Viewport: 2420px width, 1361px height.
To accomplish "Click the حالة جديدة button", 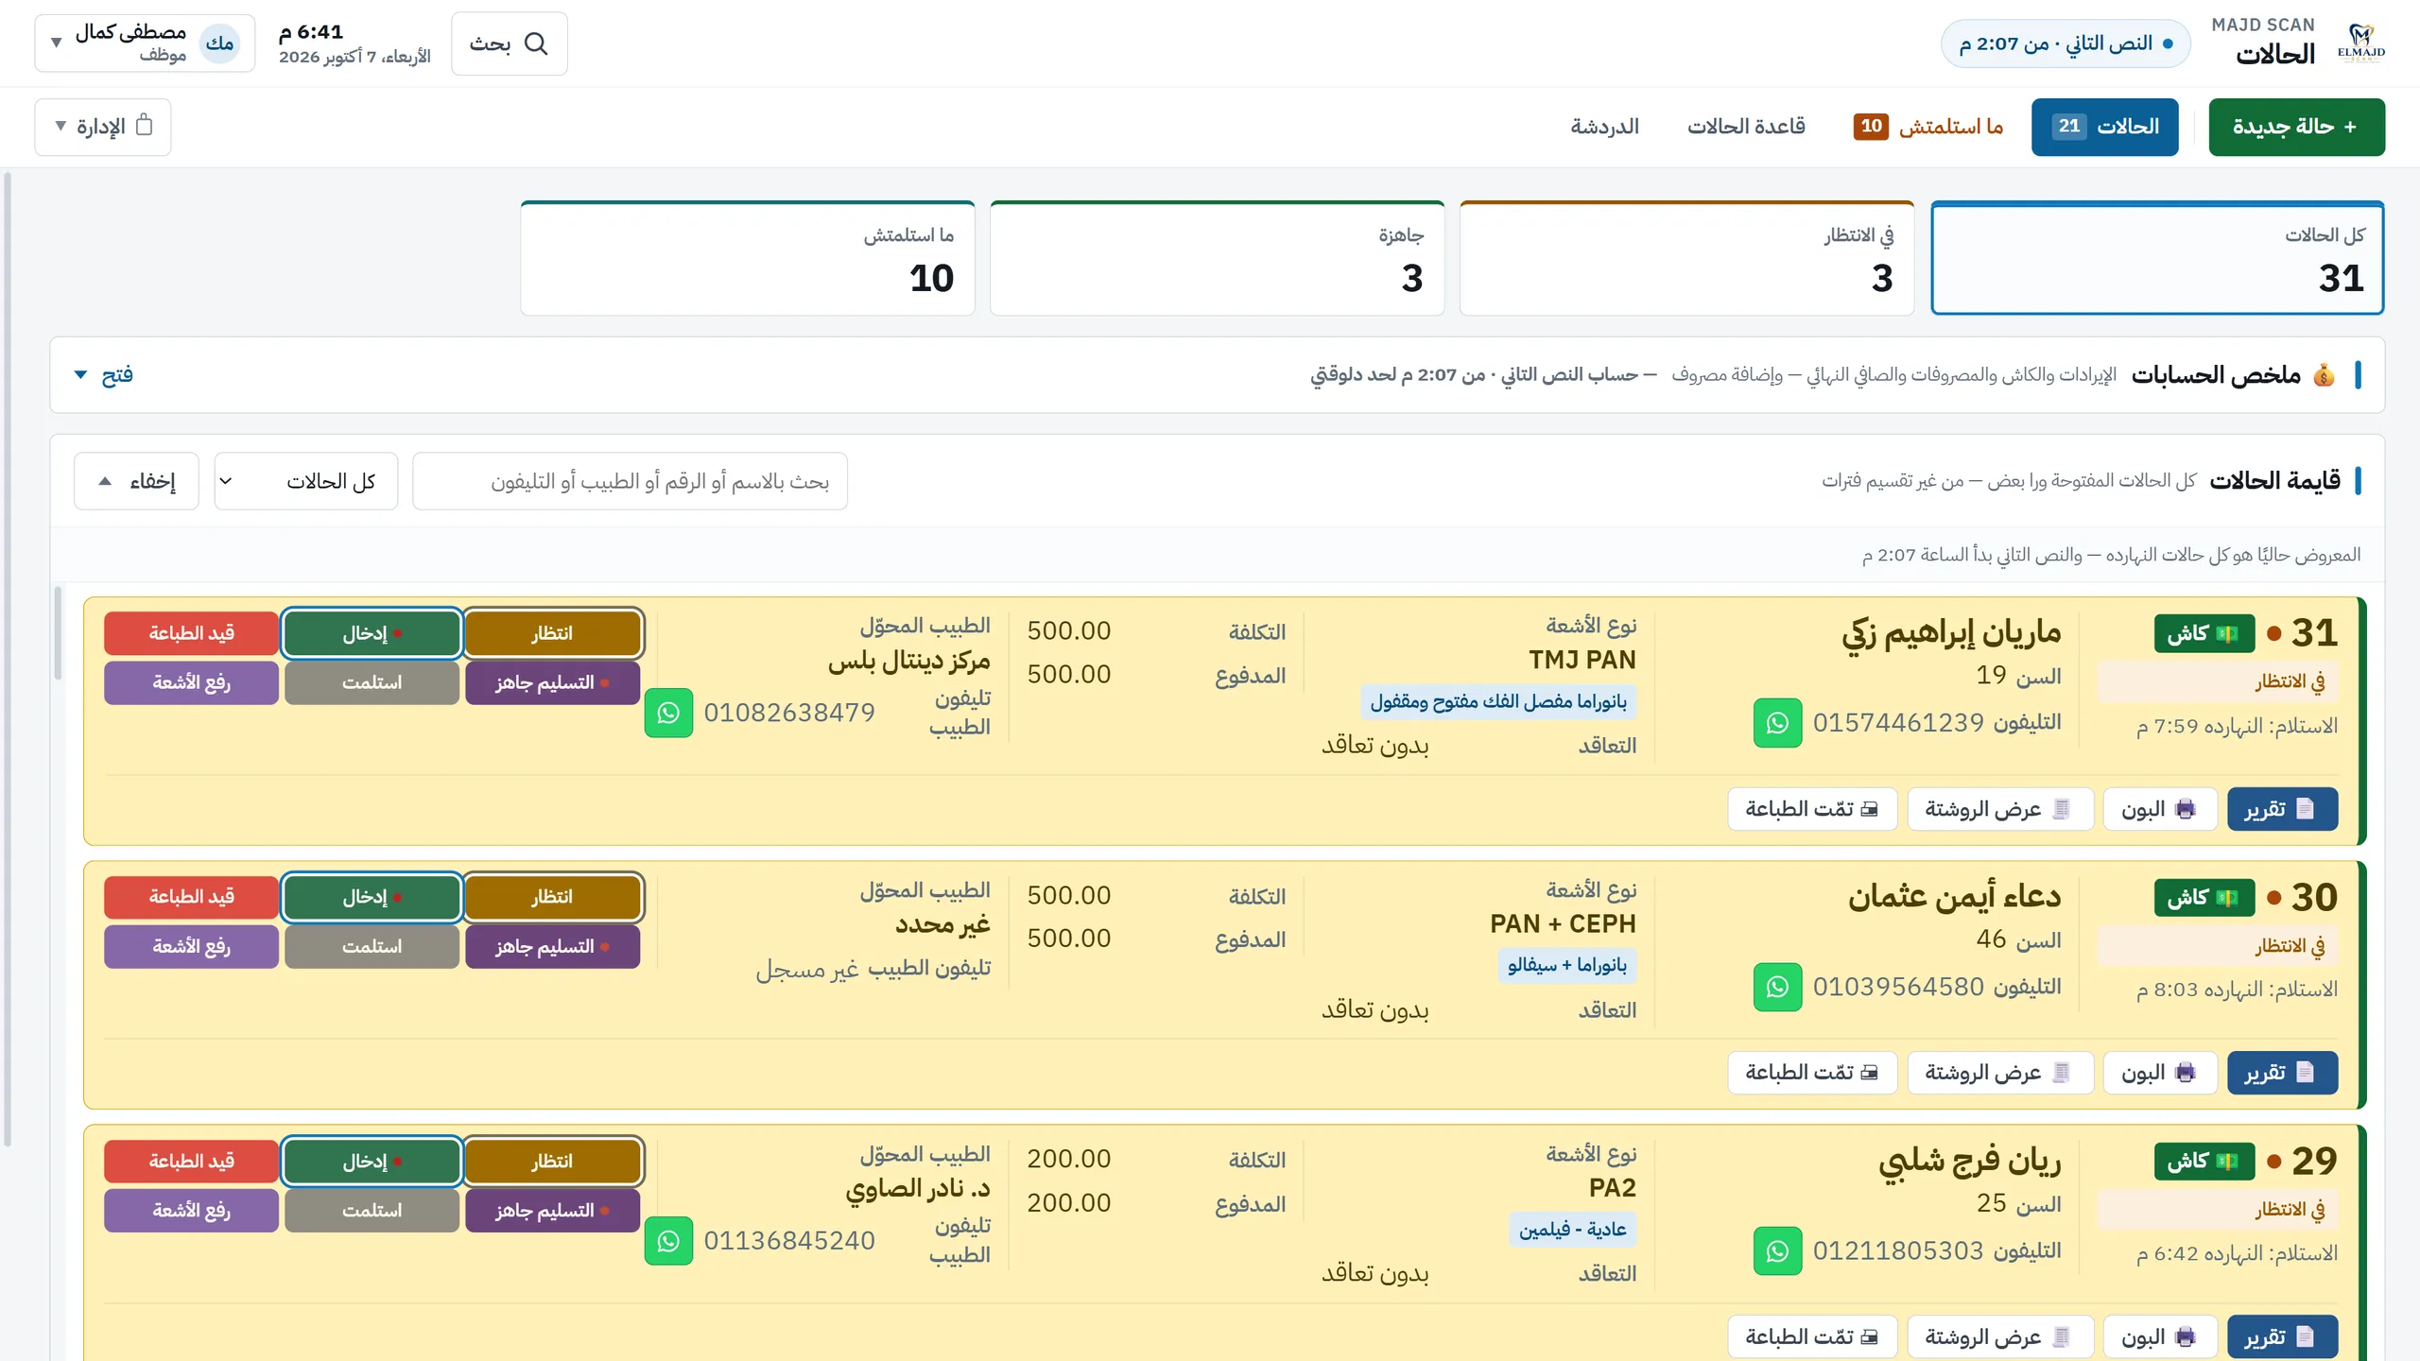I will click(x=2296, y=127).
